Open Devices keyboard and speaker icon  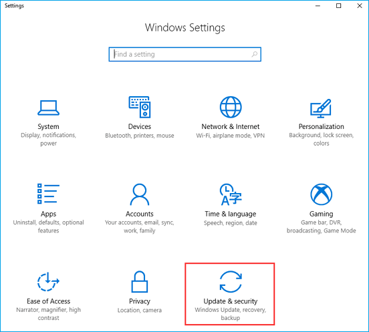(x=140, y=107)
